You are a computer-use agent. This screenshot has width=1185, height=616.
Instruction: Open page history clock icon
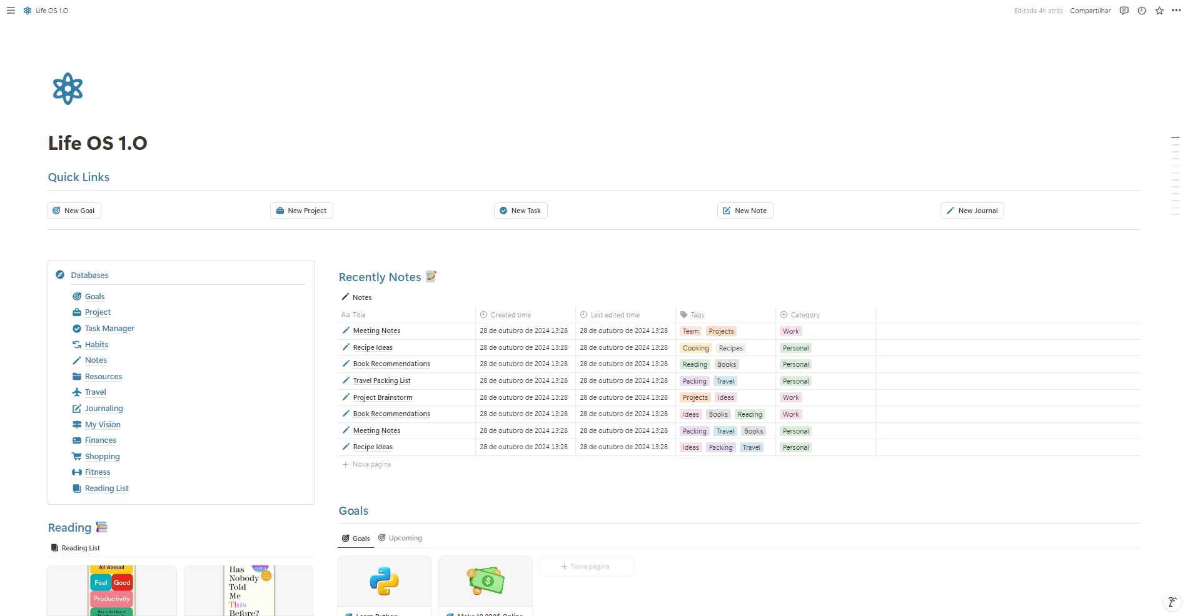[x=1142, y=11]
